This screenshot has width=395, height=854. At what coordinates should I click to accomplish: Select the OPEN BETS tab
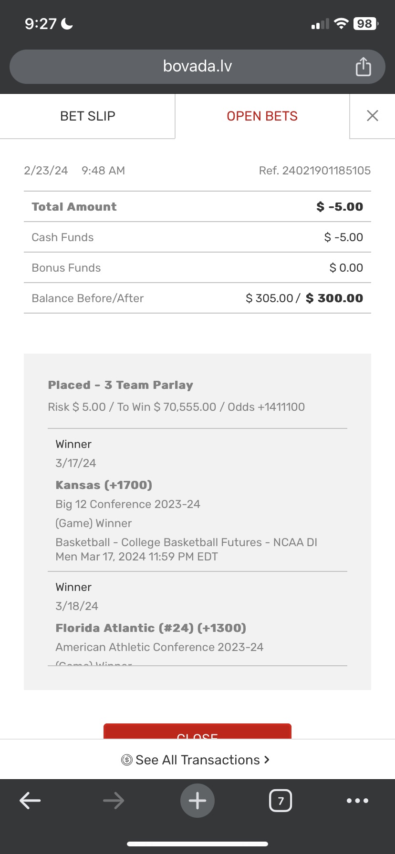coord(262,116)
